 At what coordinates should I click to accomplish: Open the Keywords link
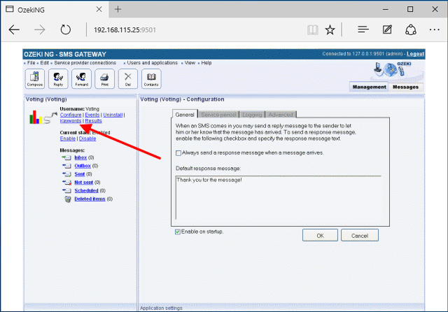coord(71,121)
